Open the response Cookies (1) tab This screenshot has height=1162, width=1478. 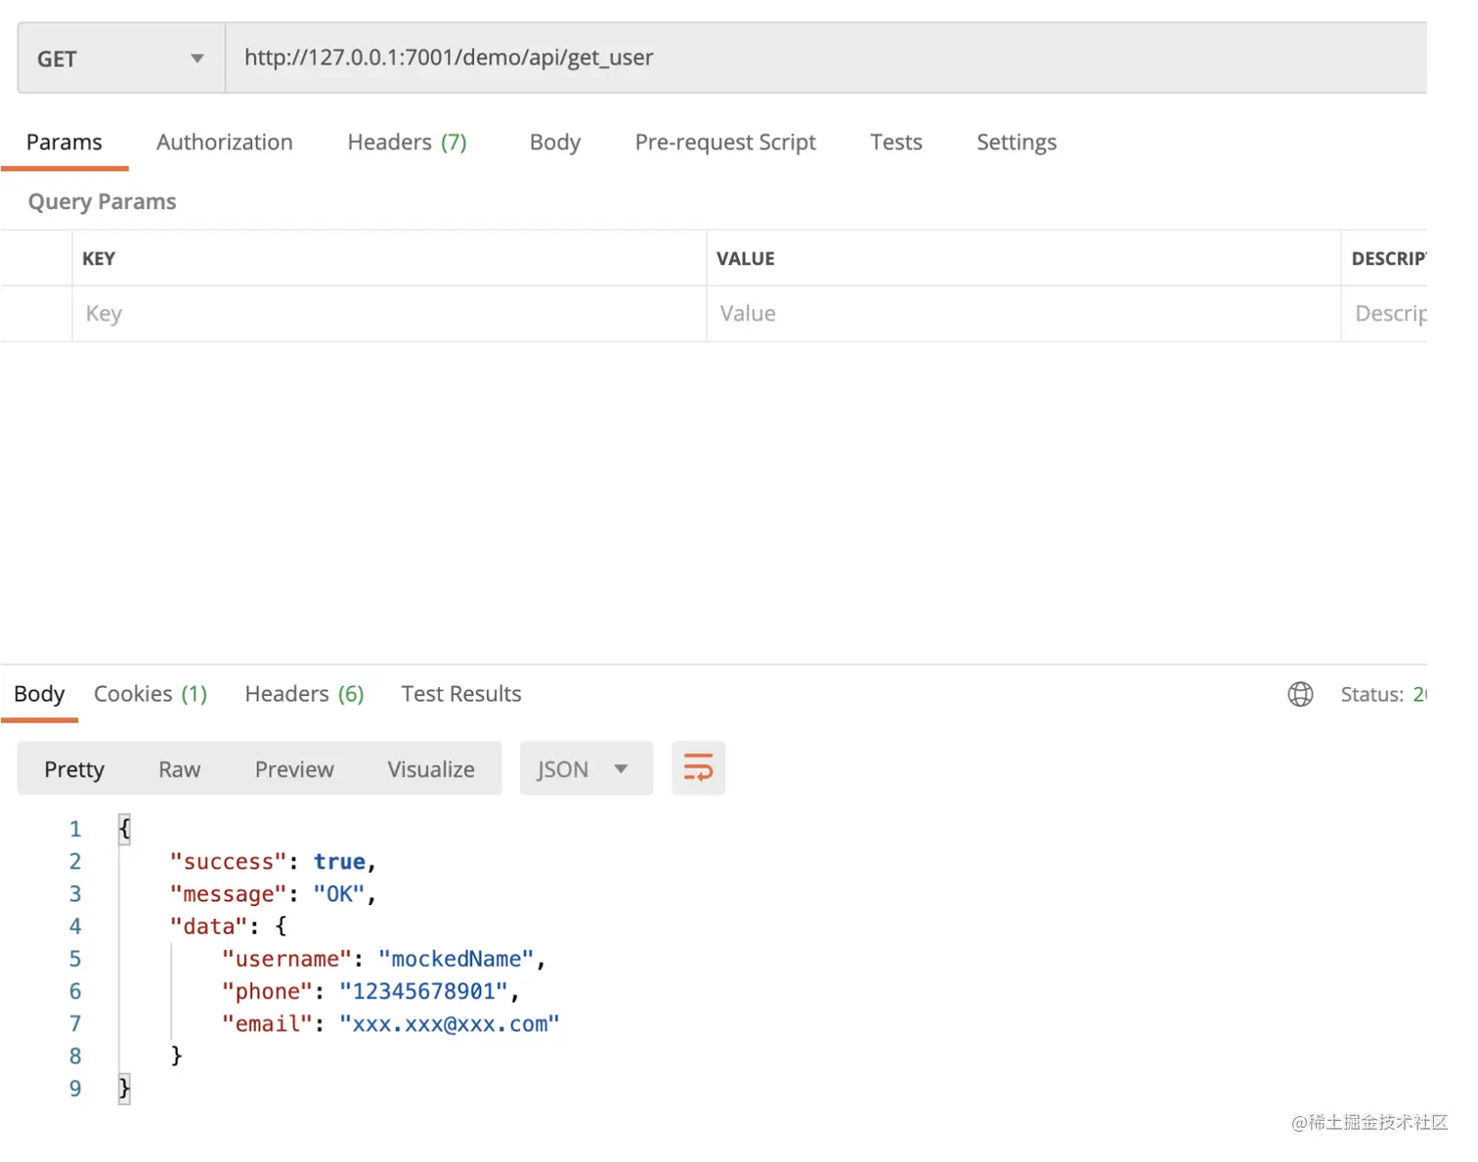pyautogui.click(x=151, y=694)
